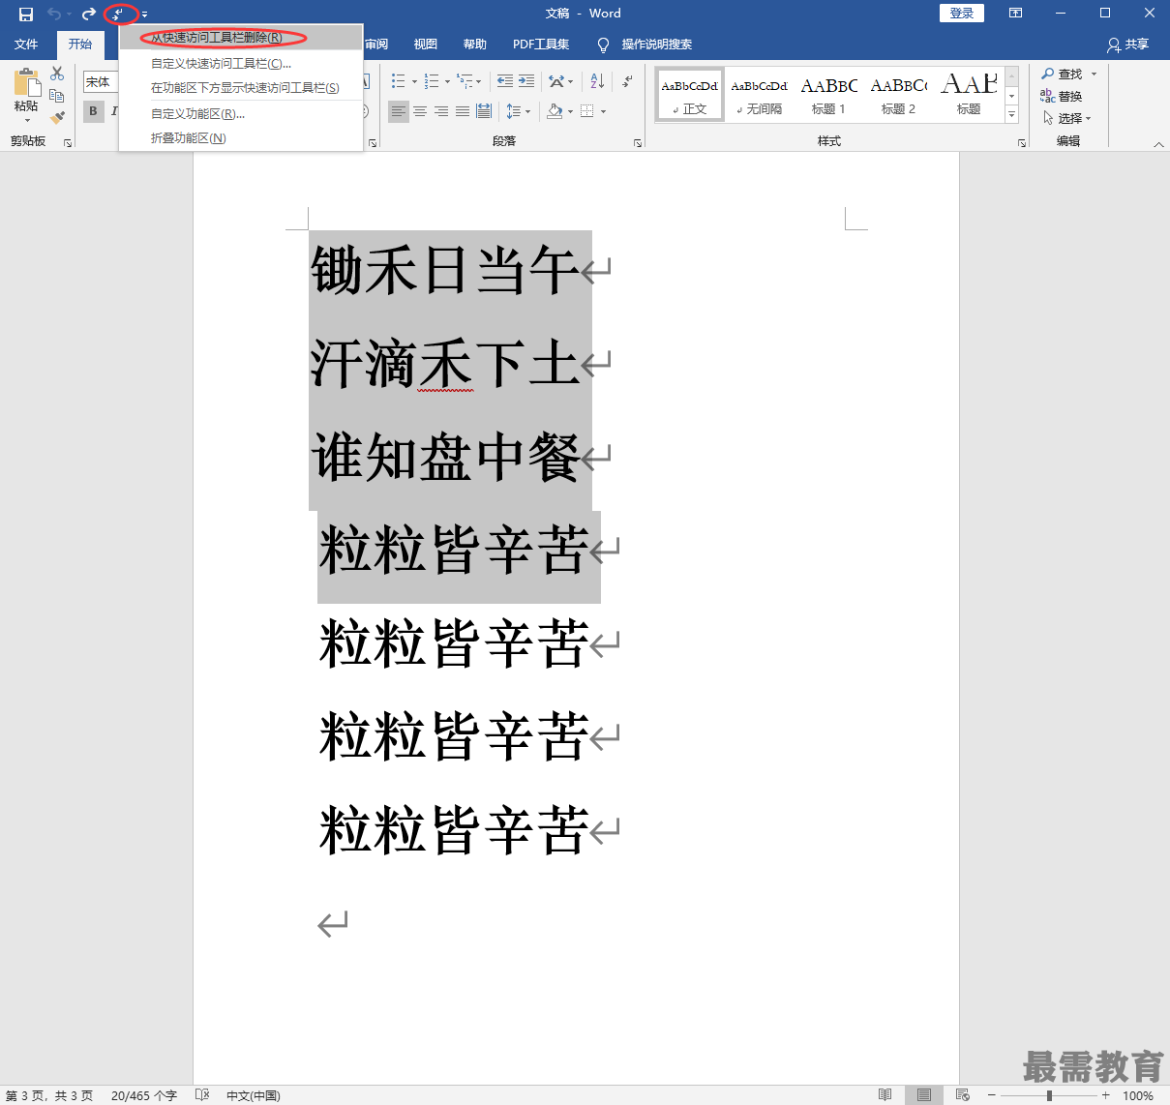Choose 在功能区下方显示快速访问工具栏(S) entry

pyautogui.click(x=241, y=88)
